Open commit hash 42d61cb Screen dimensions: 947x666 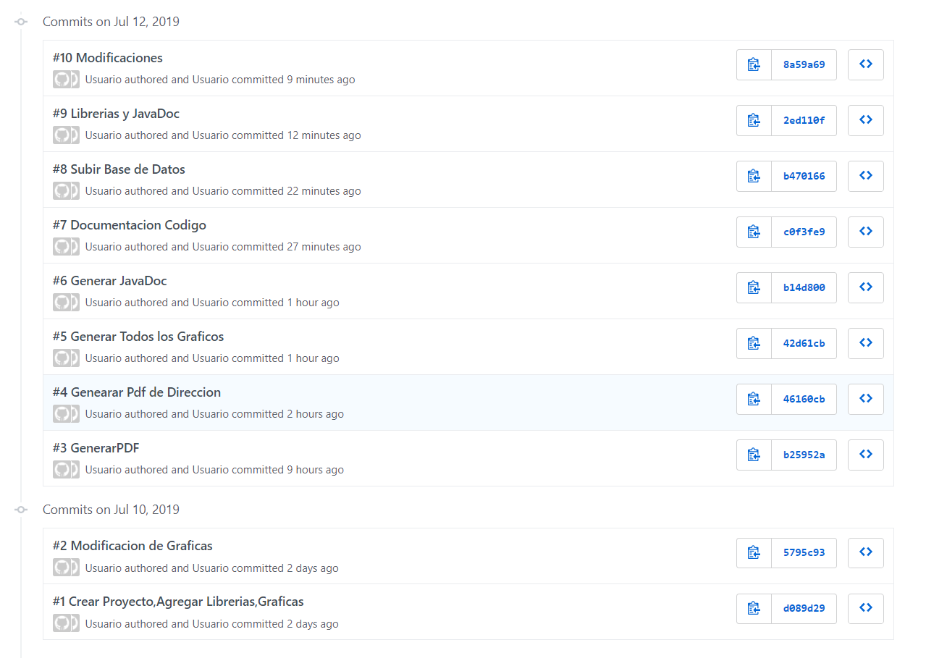(x=804, y=343)
